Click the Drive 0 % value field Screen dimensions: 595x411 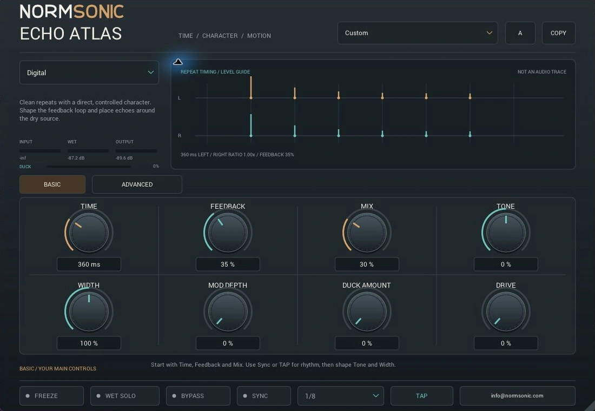pos(506,343)
